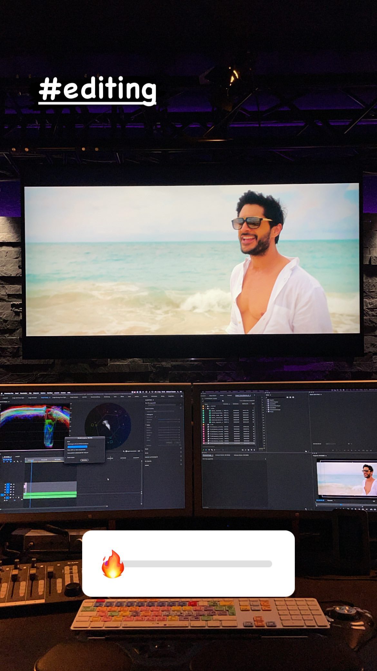
Task: Open Spotlight search in the macOS menu bar
Action: pyautogui.click(x=178, y=392)
